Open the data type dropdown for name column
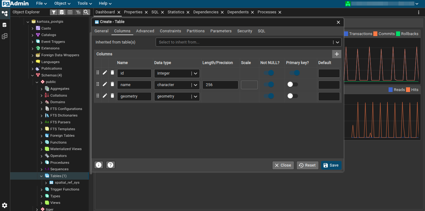Viewport: 425px width, 211px height. [x=195, y=85]
